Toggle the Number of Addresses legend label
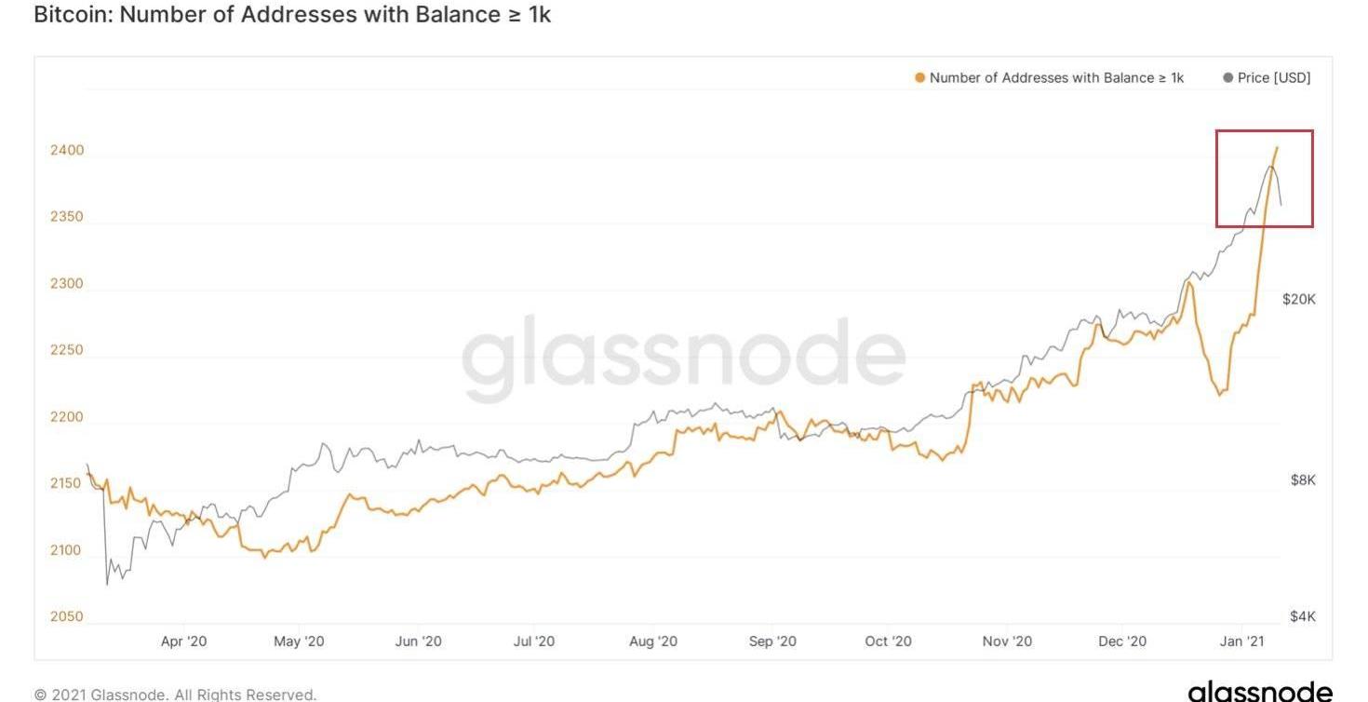This screenshot has width=1368, height=702. 1056,78
